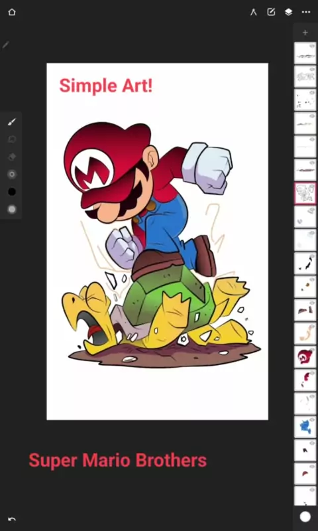The width and height of the screenshot is (318, 531).
Task: Hide the bottom partially visible layer
Action: pos(312,489)
